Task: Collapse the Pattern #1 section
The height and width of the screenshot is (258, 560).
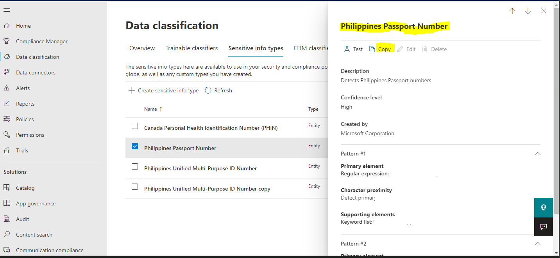Action: (x=537, y=154)
